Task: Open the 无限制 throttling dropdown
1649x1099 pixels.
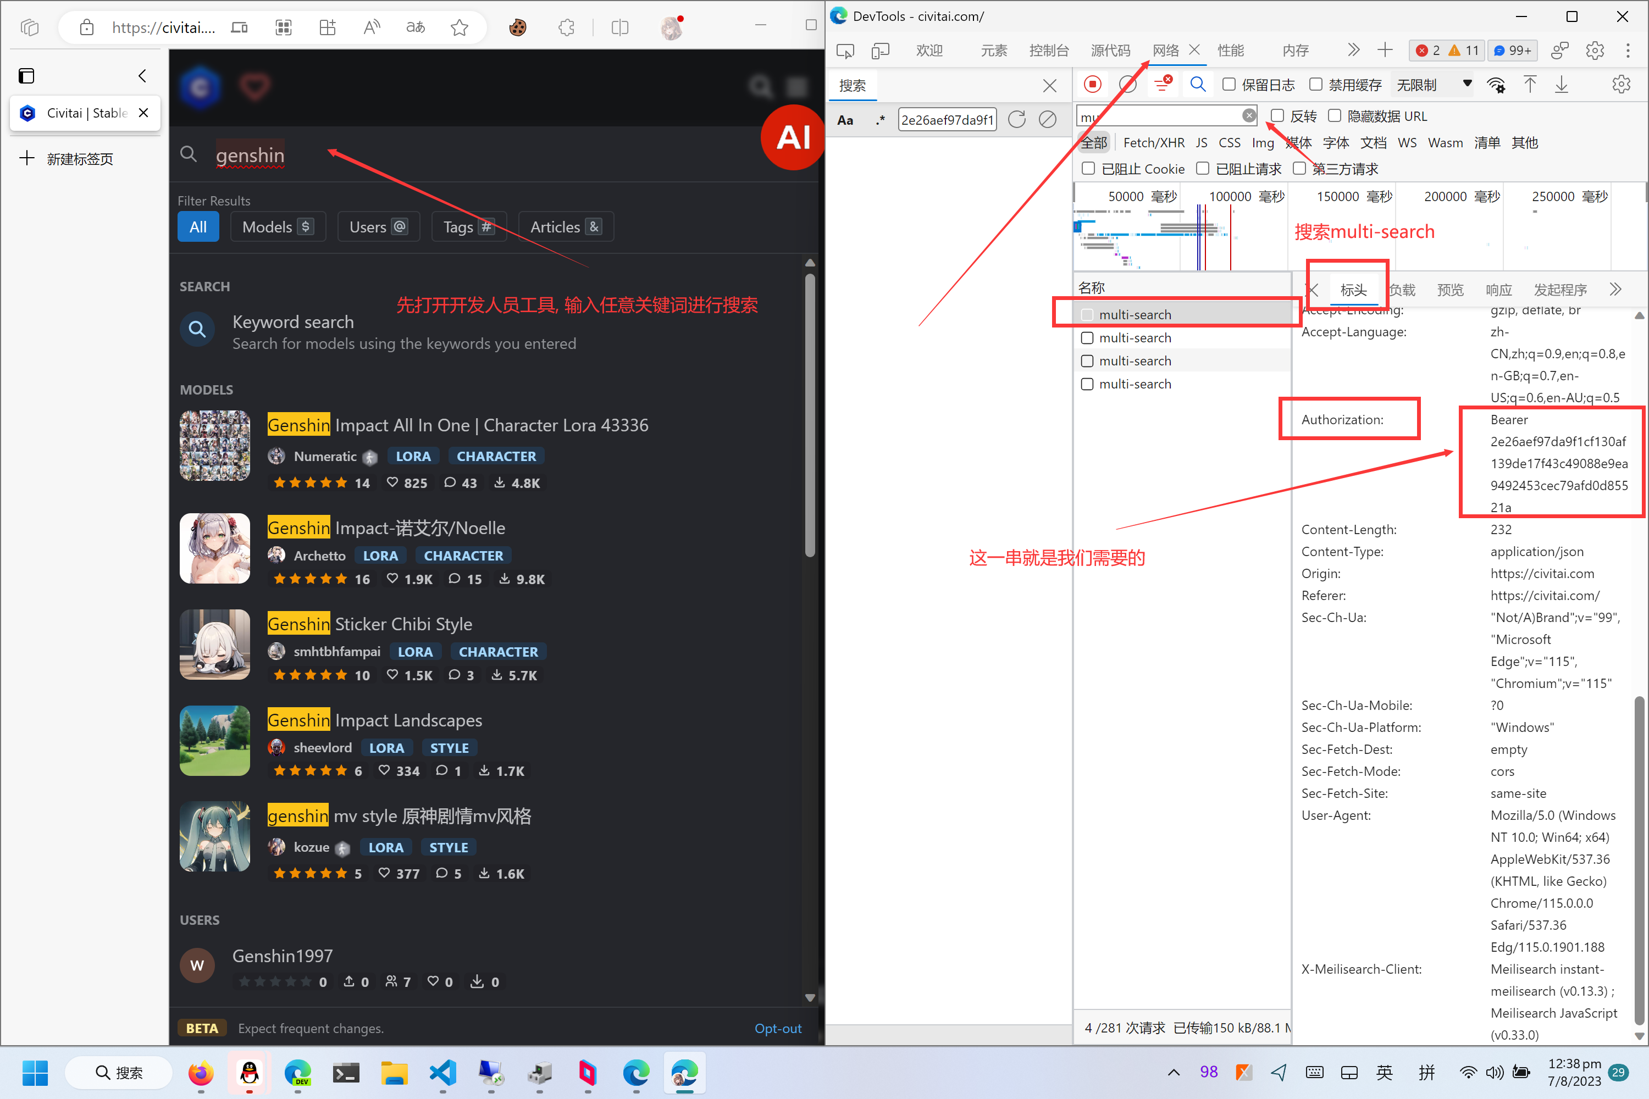Action: 1433,85
